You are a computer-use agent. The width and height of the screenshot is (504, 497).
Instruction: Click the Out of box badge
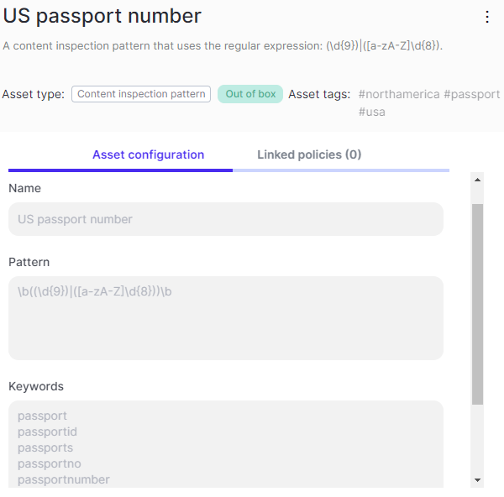(x=250, y=94)
